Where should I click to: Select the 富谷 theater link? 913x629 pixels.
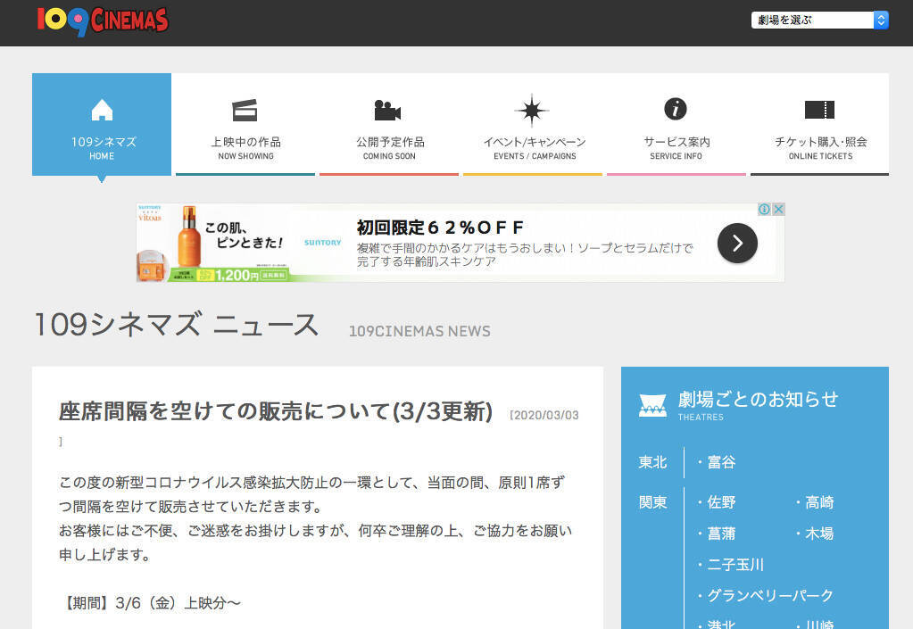(721, 462)
